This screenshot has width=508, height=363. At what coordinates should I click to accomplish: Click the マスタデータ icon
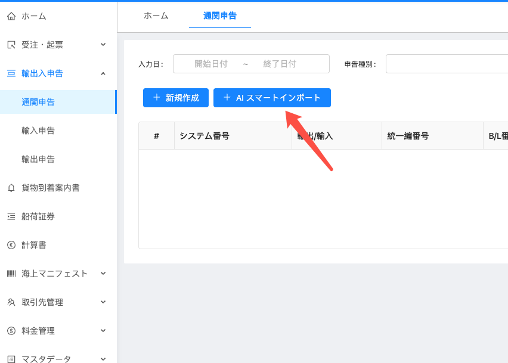click(11, 359)
